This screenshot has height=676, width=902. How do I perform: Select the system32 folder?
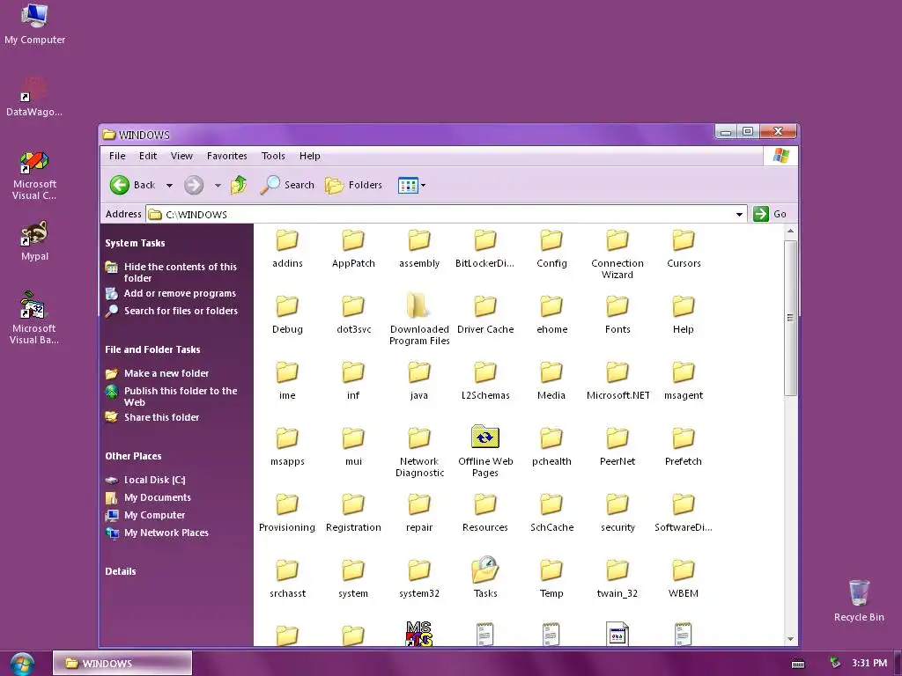[x=419, y=579]
